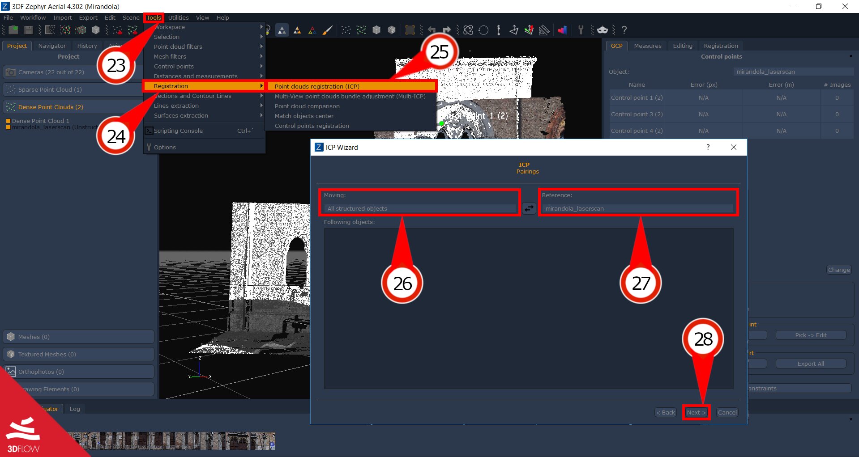Image resolution: width=859 pixels, height=457 pixels.
Task: Choose Point clouds registration (ICP) menu entry
Action: point(351,86)
